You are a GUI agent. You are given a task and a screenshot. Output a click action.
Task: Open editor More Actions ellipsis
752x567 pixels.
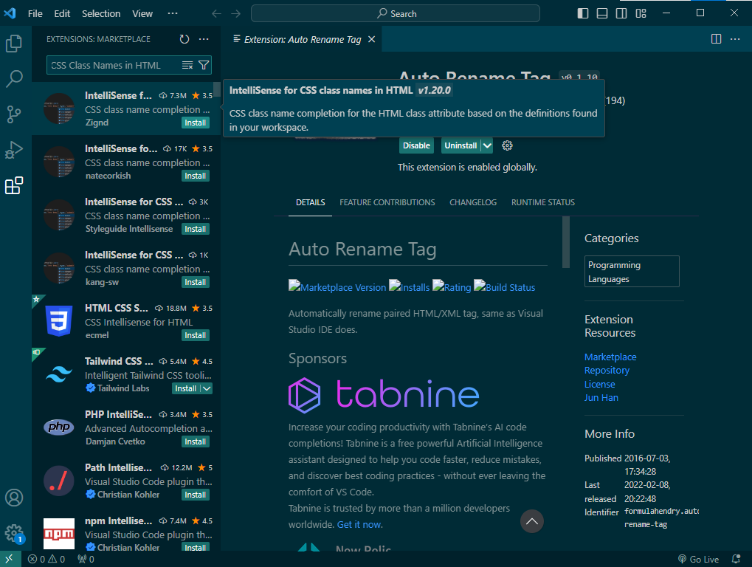(x=735, y=39)
